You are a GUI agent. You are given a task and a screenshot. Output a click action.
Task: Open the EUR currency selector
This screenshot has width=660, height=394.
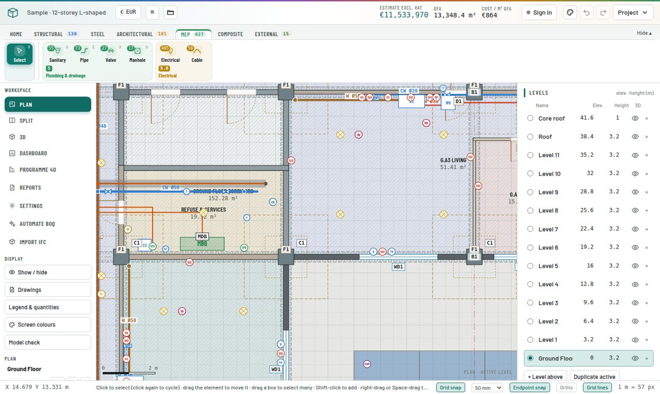pos(128,12)
